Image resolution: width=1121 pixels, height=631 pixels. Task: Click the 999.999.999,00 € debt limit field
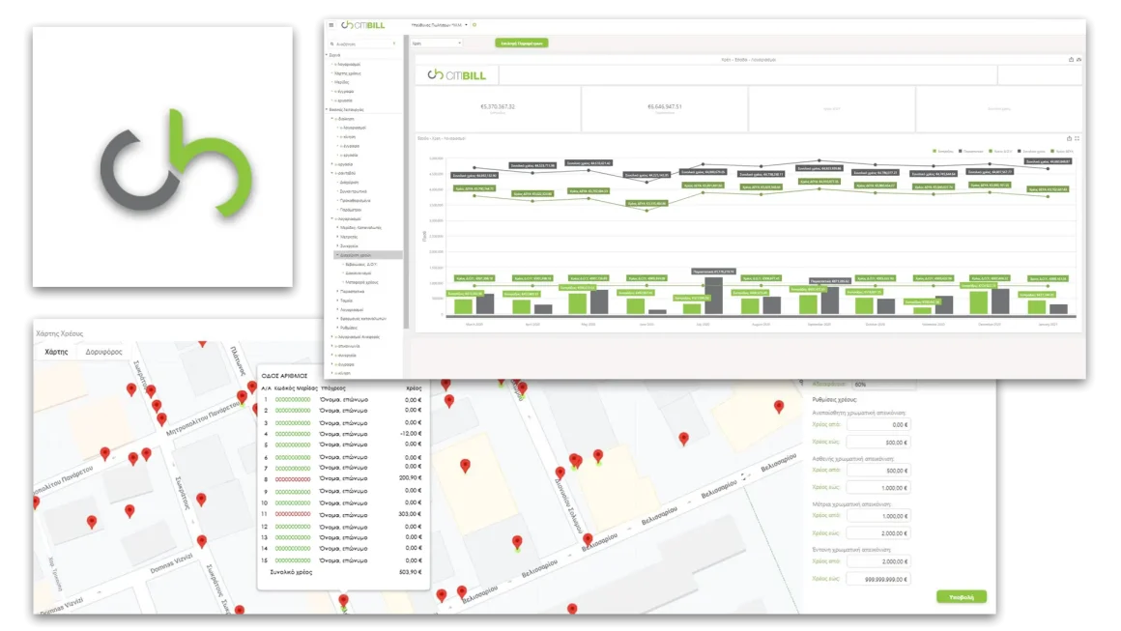[877, 580]
